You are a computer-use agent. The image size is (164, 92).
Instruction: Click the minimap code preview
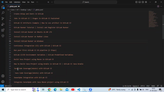(153, 19)
